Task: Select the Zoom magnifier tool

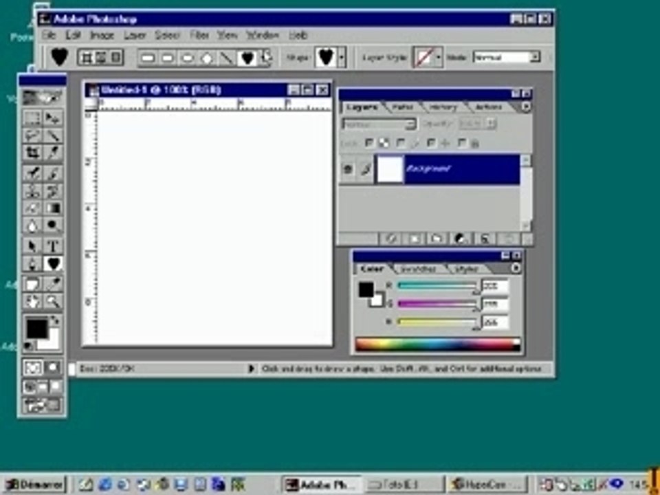Action: 53,301
